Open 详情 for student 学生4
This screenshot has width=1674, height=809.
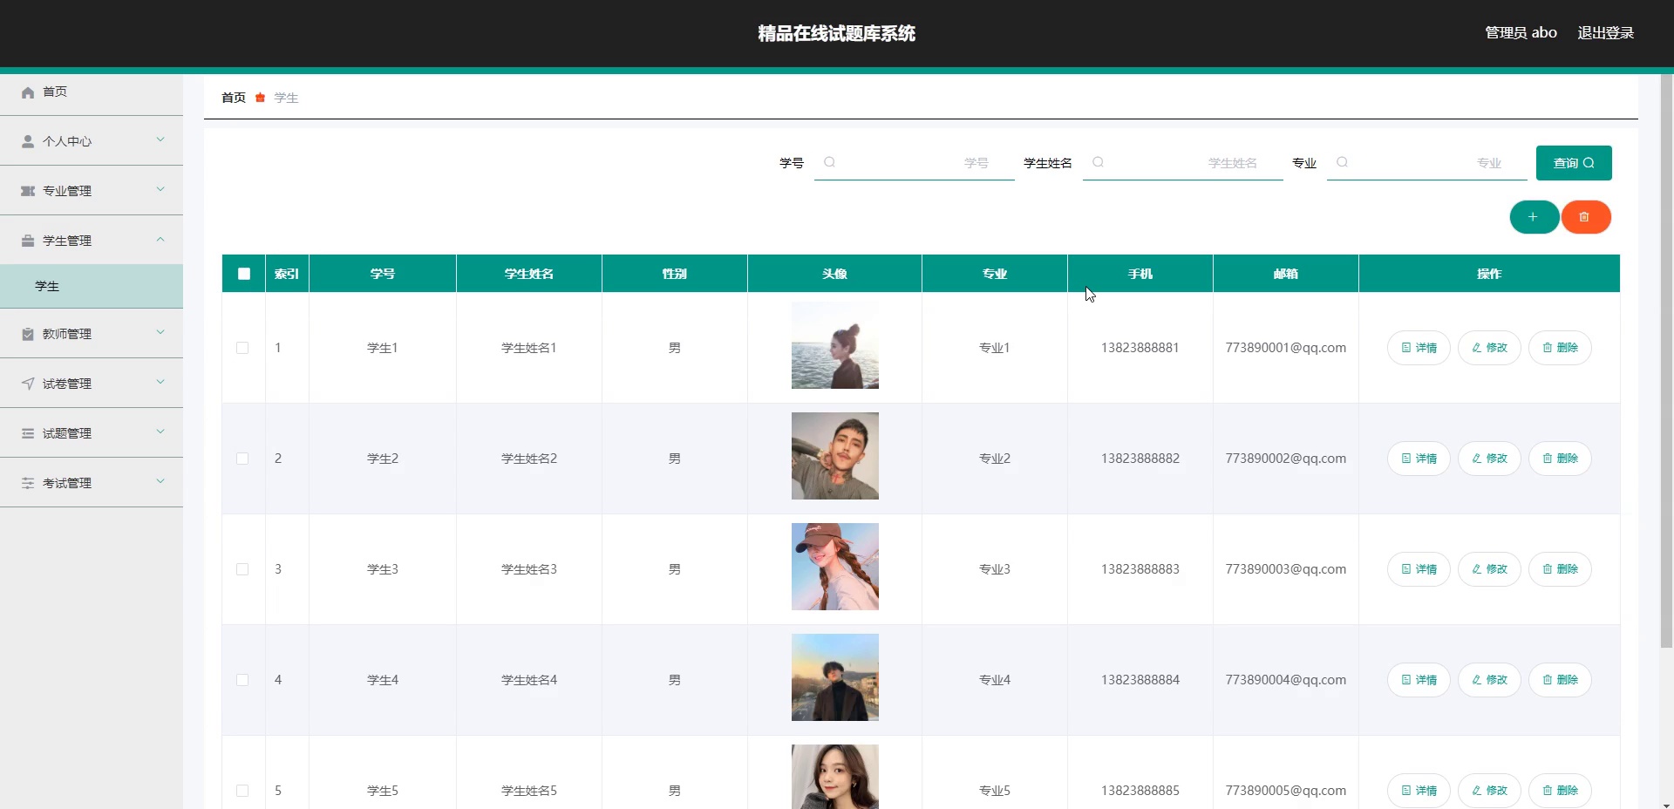(x=1419, y=680)
